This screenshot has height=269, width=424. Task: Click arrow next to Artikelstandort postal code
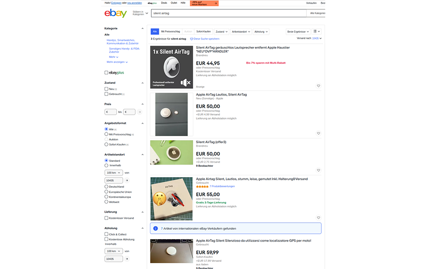pos(127,180)
